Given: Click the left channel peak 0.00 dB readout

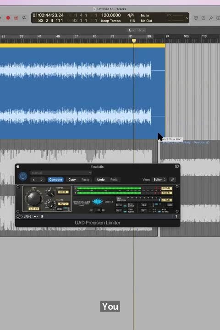Looking at the screenshot, I should click(167, 188).
